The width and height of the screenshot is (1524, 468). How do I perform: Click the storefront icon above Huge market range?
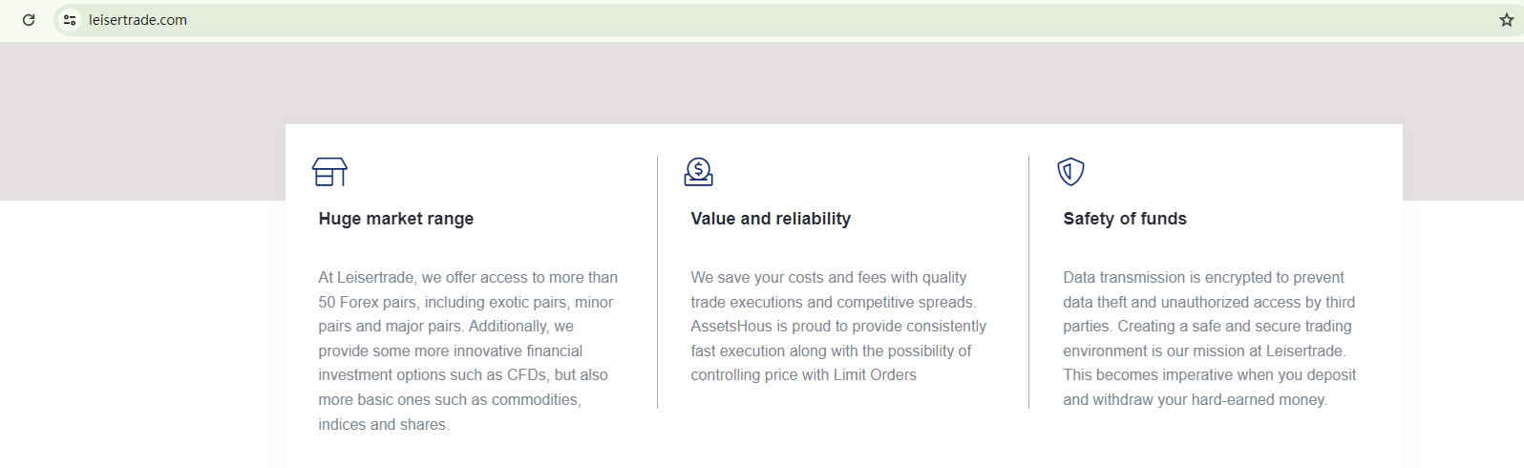pos(329,172)
